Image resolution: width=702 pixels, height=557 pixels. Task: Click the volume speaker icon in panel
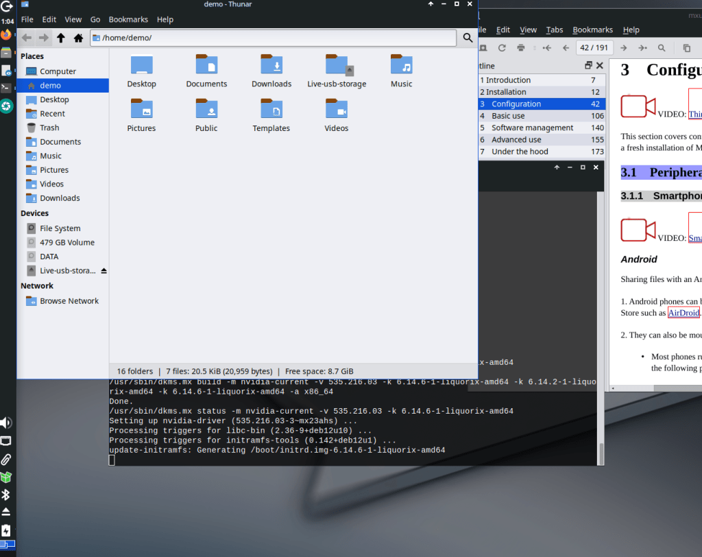coord(5,423)
